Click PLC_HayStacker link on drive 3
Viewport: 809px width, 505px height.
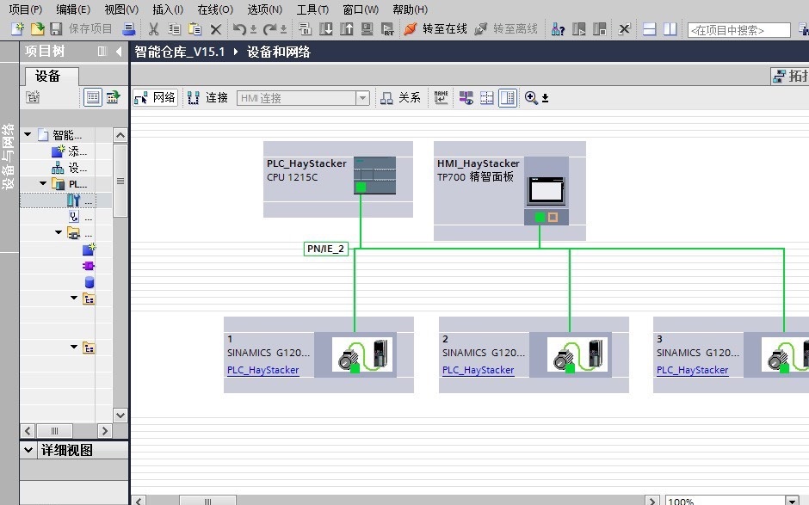tap(693, 370)
